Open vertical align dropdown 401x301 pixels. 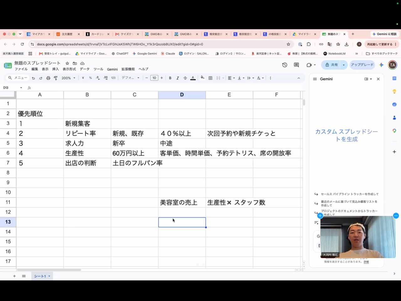[241, 78]
